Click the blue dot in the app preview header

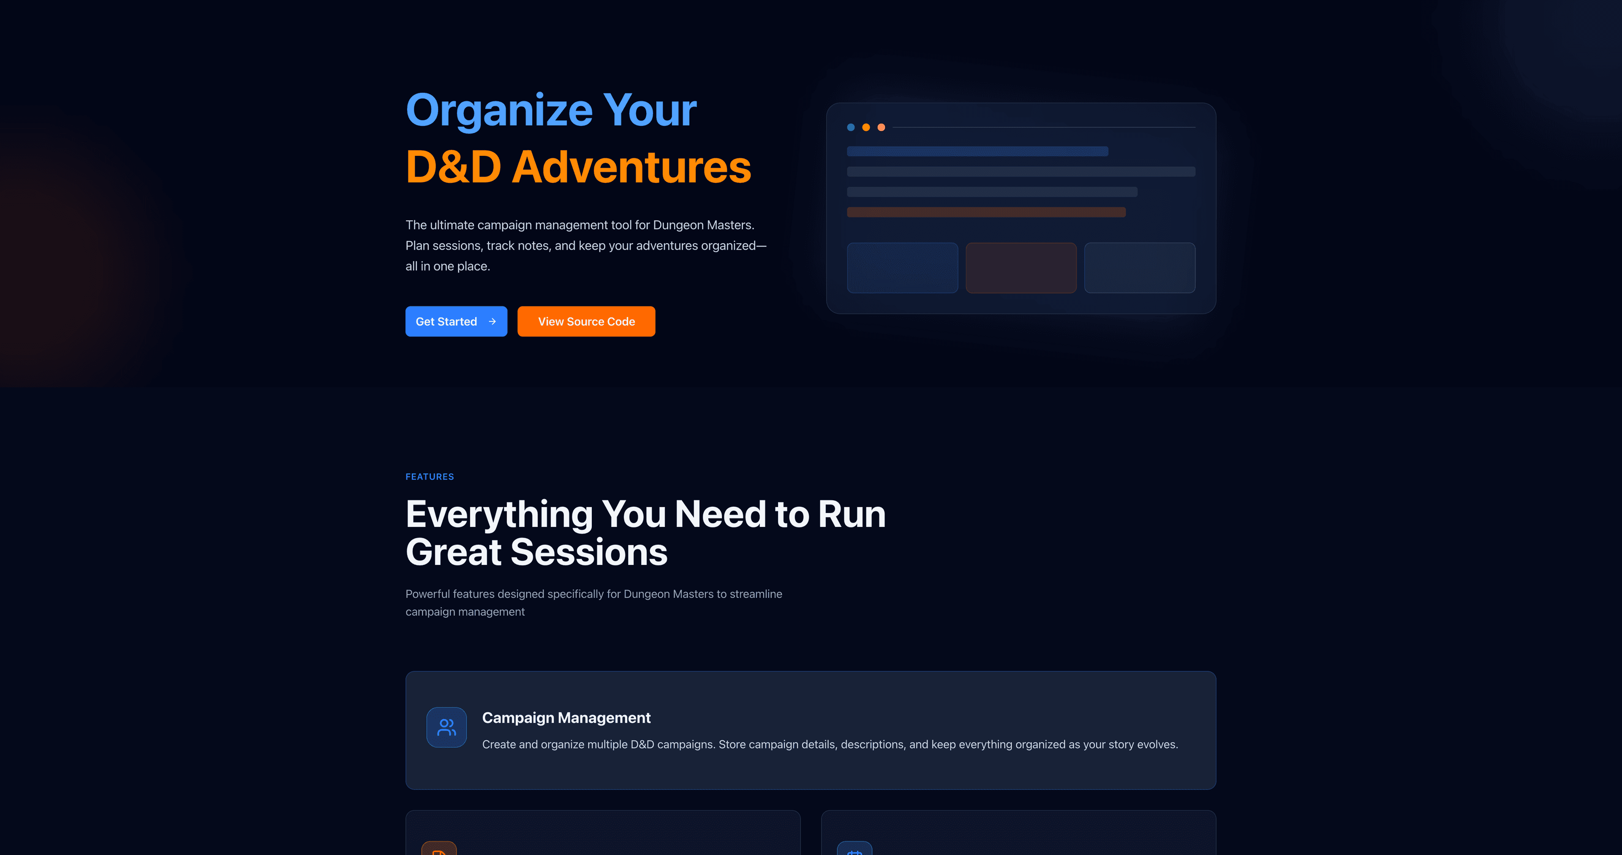(x=852, y=127)
